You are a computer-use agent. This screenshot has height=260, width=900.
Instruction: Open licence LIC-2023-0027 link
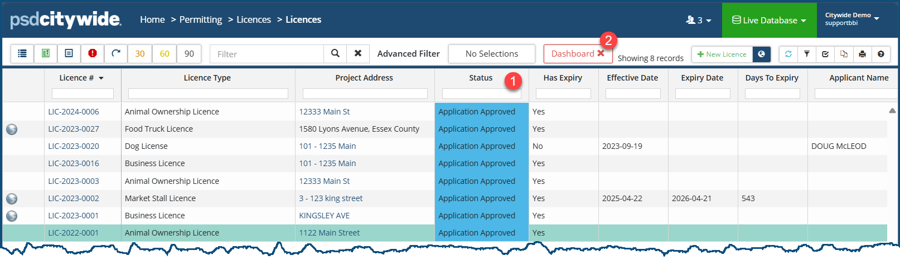pyautogui.click(x=74, y=129)
